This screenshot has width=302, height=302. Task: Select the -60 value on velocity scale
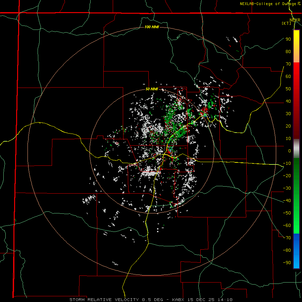click(287, 225)
